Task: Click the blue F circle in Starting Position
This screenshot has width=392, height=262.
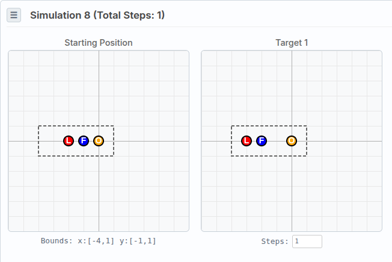Action: [x=84, y=141]
